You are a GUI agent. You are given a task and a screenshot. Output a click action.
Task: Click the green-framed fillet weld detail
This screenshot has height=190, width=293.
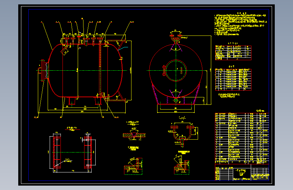[x=133, y=166]
